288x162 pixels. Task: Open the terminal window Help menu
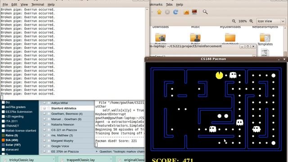tap(51, 4)
